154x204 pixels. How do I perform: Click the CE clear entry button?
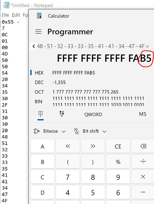pyautogui.click(x=118, y=146)
